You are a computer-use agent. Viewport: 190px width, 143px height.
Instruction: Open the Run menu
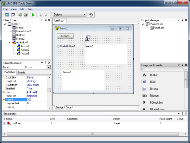30,9
